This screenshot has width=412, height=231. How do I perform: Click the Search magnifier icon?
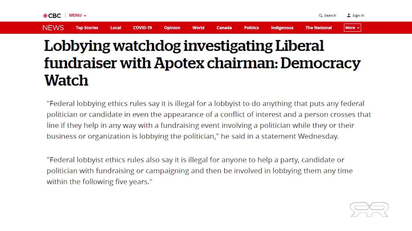[321, 15]
